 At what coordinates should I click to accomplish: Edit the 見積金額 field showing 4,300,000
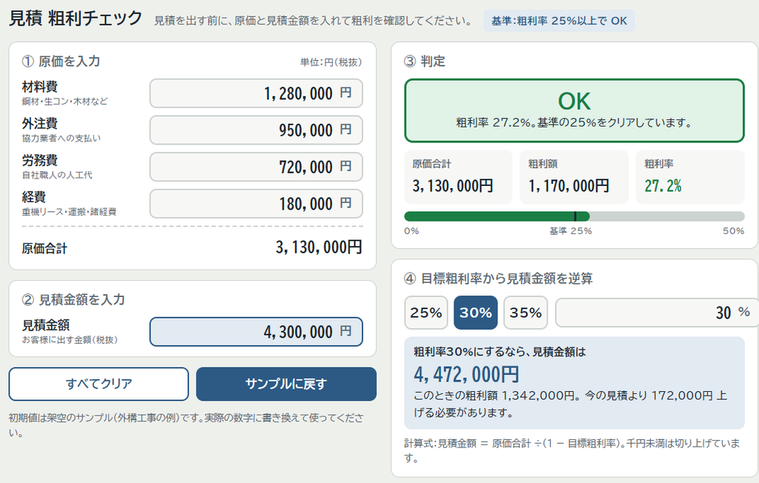(x=256, y=332)
